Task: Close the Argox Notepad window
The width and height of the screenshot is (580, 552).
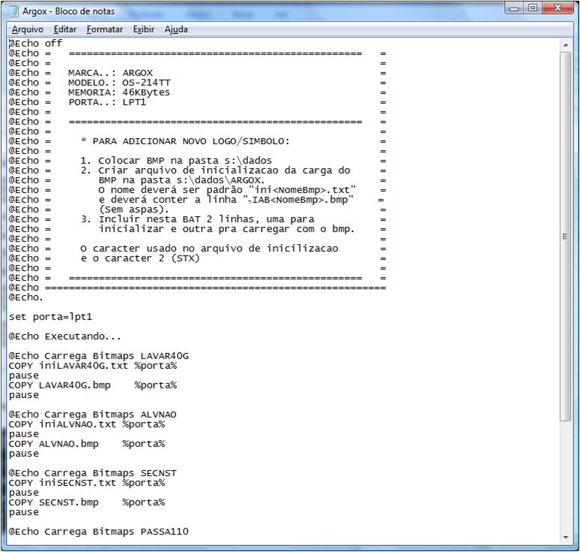Action: (x=557, y=9)
